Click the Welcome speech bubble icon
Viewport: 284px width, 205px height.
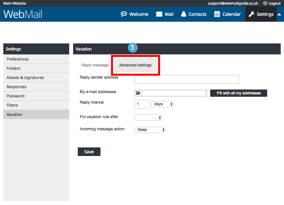[x=124, y=14]
